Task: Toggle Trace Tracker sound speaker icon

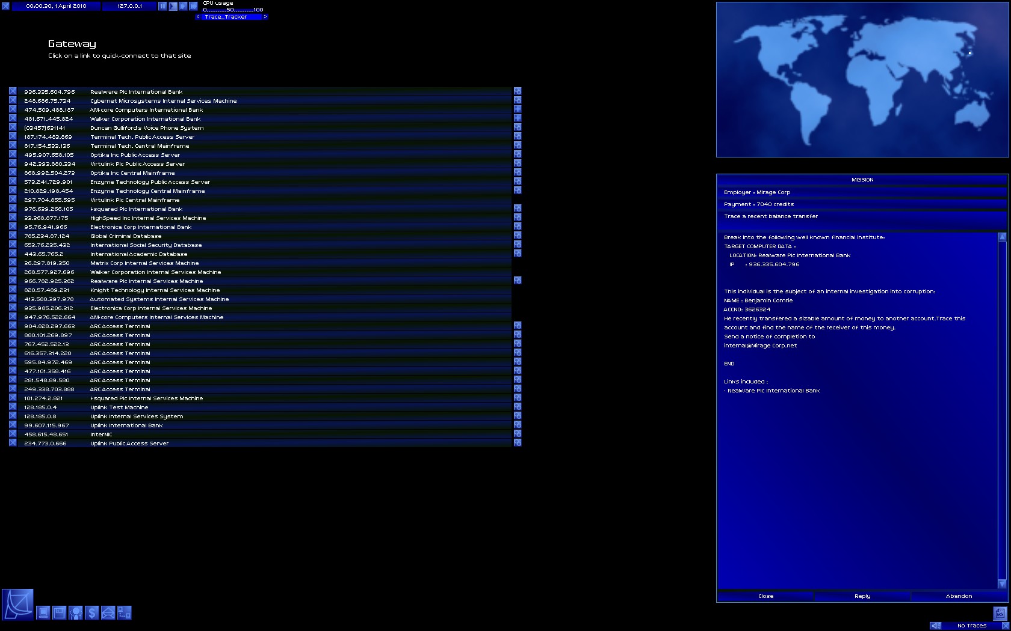Action: pos(936,626)
